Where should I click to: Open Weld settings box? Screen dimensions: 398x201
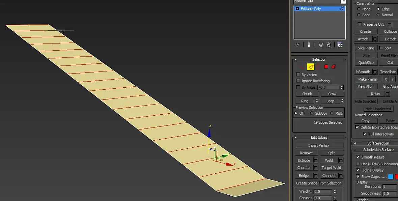coord(341,161)
